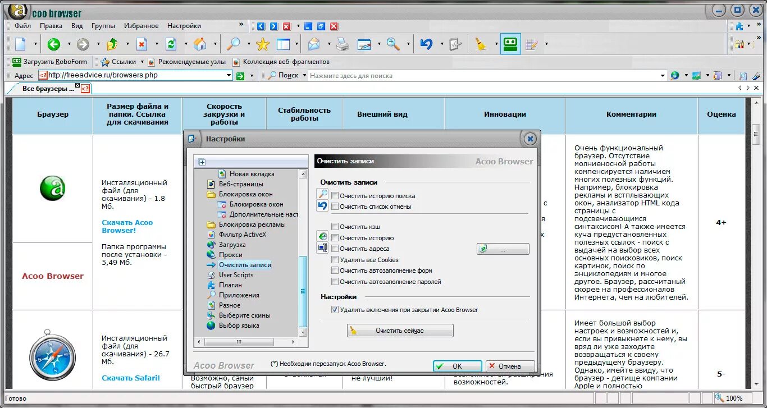Open the dropdown arrow next to the Back button
Viewport: 767px width, 408px height.
(69, 44)
